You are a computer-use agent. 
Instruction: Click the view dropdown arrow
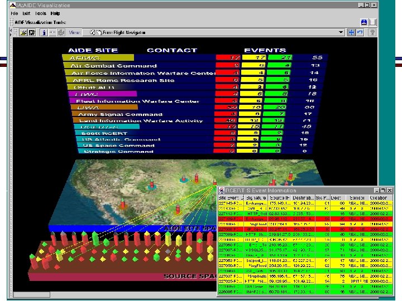point(341,32)
